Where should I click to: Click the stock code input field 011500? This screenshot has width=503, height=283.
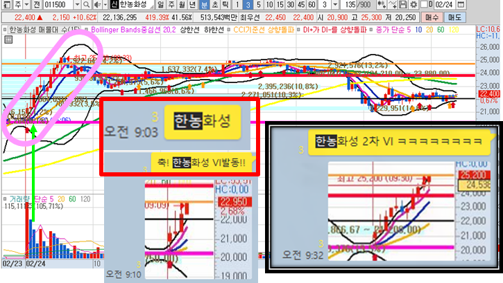(58, 4)
